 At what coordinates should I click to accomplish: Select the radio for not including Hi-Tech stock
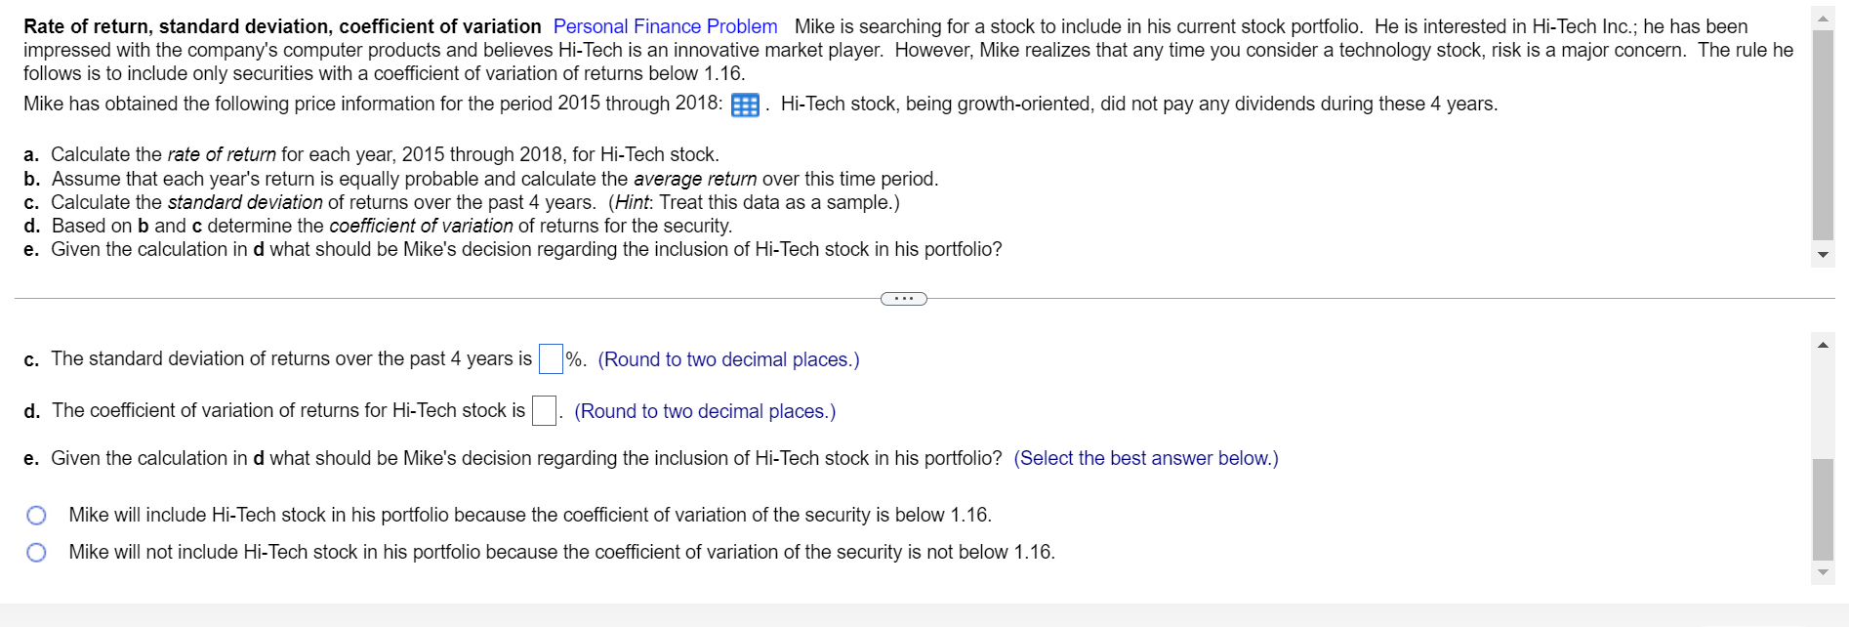pos(36,552)
